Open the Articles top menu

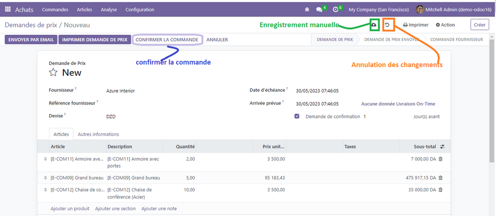tap(84, 10)
